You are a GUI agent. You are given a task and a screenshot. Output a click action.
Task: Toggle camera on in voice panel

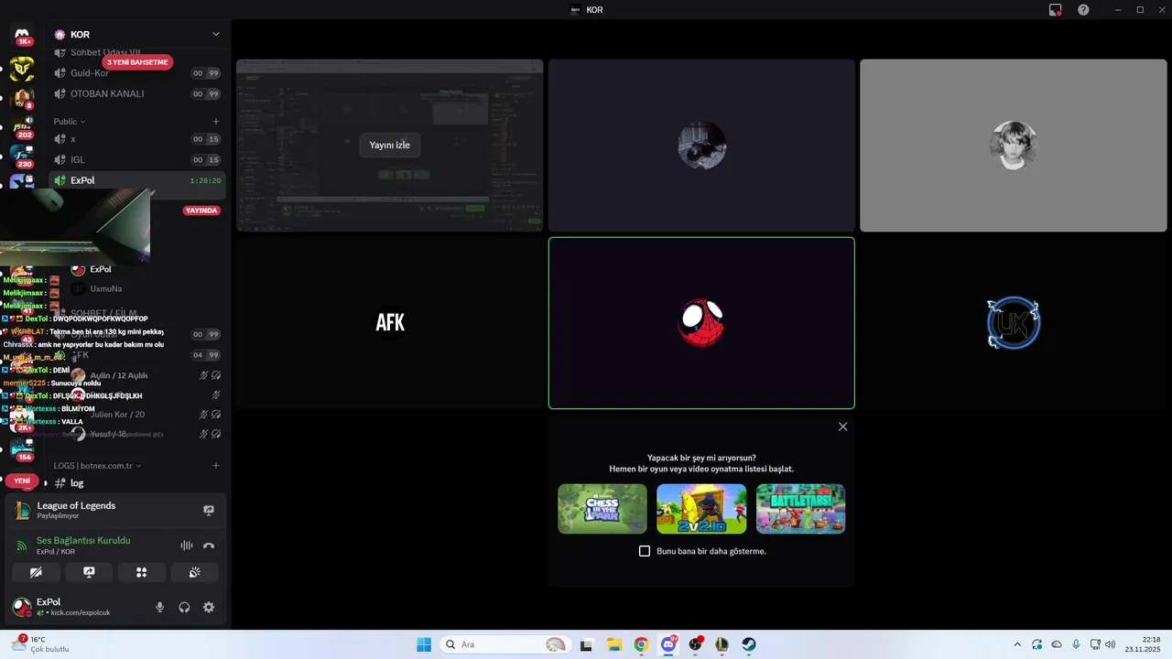pos(36,572)
